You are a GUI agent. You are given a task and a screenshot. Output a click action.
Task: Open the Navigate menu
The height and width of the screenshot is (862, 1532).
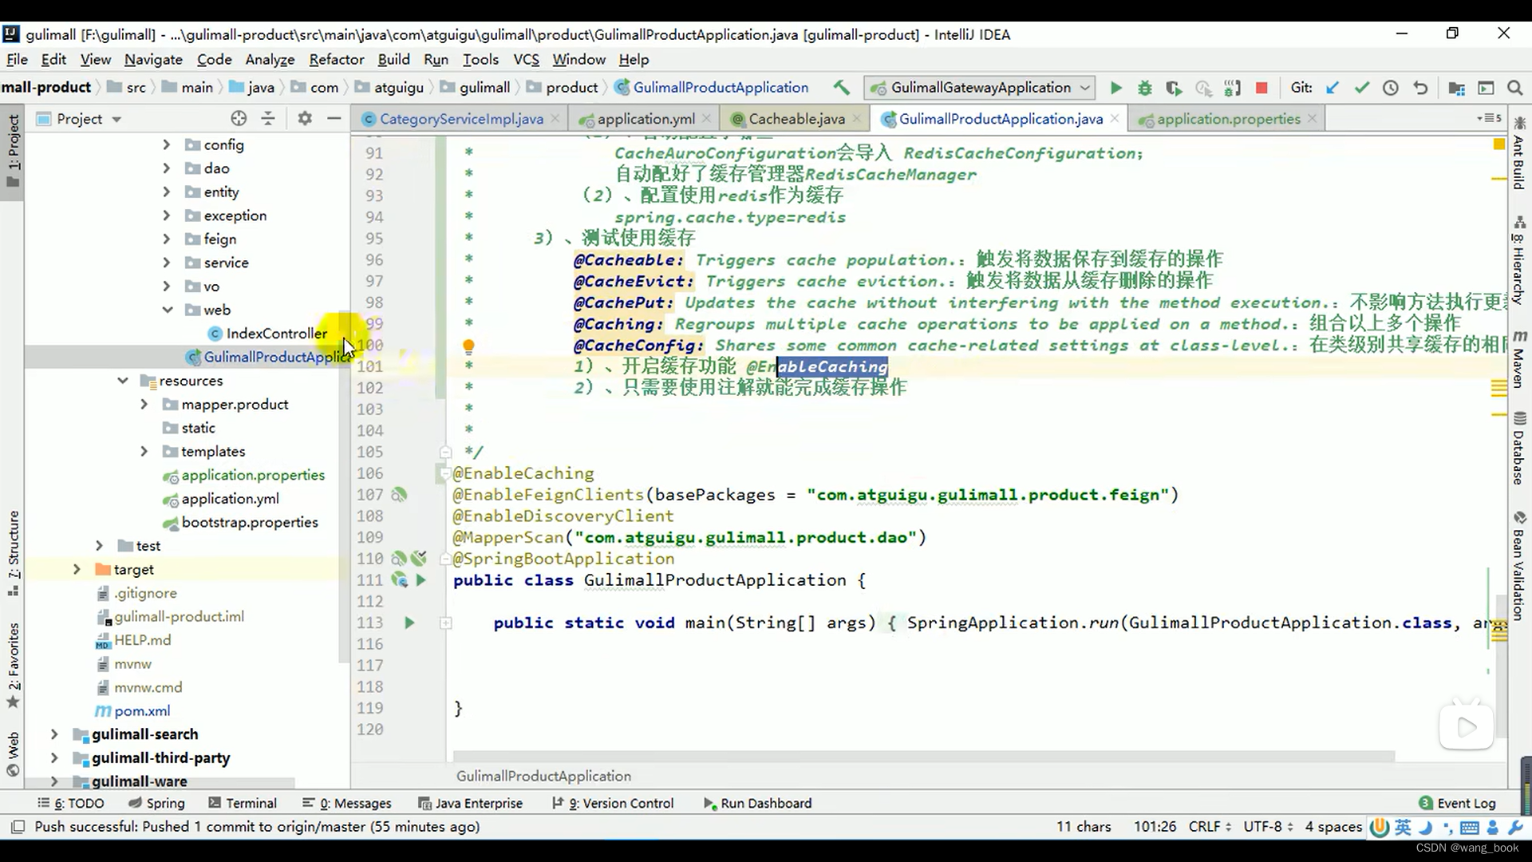coord(153,59)
